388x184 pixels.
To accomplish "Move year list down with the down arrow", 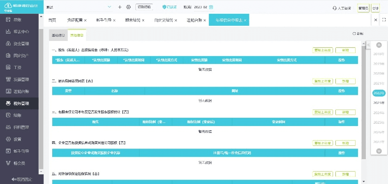I will 379,151.
